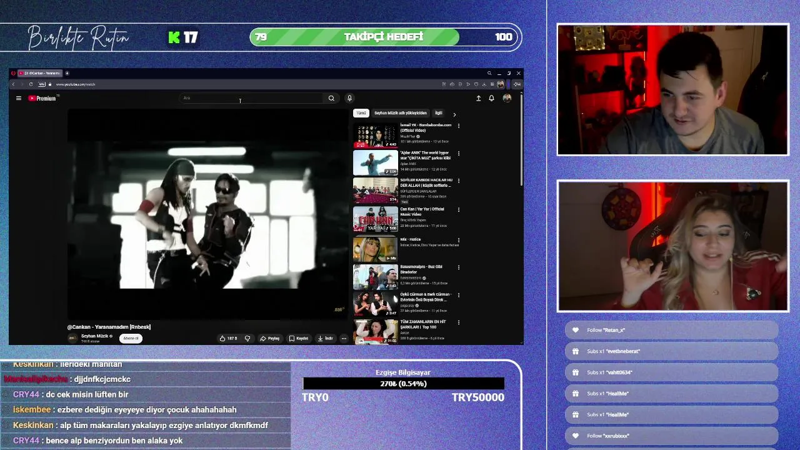This screenshot has width=800, height=450.
Task: Open the YouTube account avatar menu
Action: pyautogui.click(x=507, y=98)
